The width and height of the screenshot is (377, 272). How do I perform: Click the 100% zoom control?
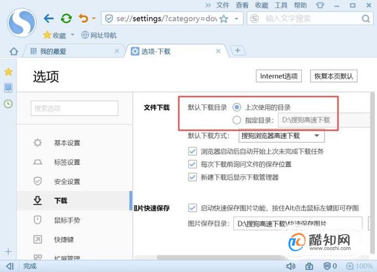click(x=359, y=266)
